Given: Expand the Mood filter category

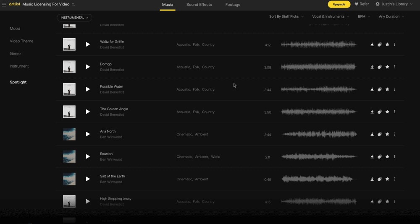Looking at the screenshot, I should (x=15, y=29).
